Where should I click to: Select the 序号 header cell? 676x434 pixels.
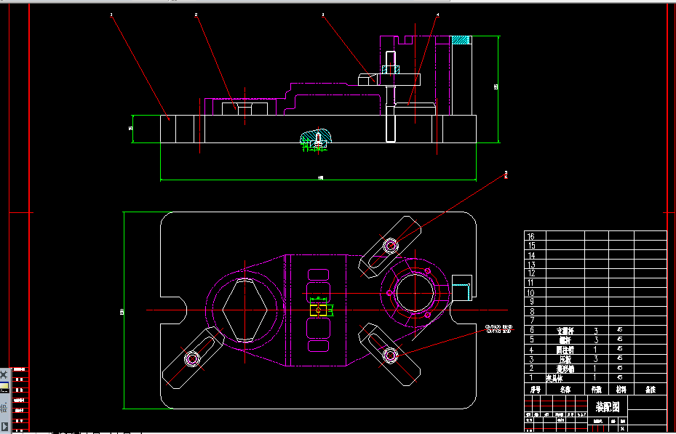(x=535, y=390)
